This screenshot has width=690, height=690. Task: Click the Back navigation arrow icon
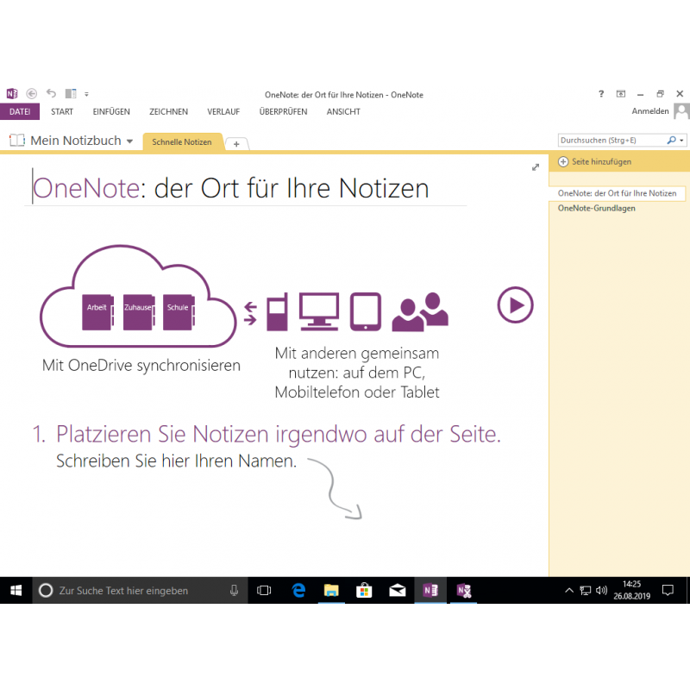pos(32,94)
